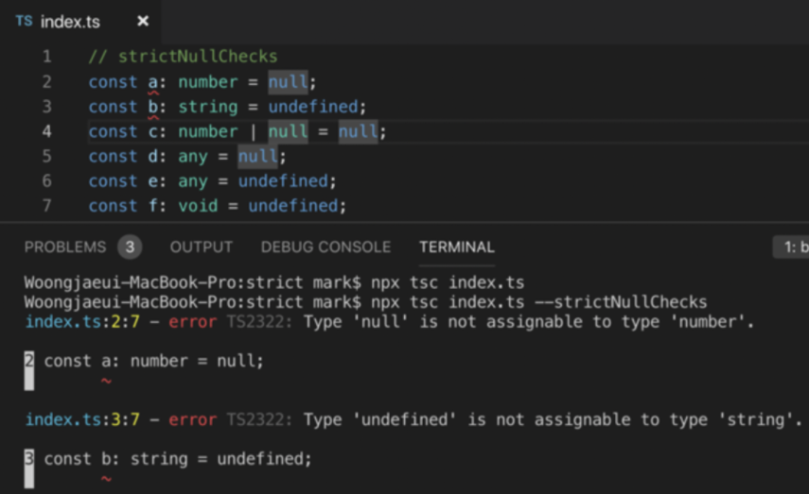Image resolution: width=809 pixels, height=494 pixels.
Task: Click terminal text 'const b: string = undefined;'
Action: pos(178,458)
